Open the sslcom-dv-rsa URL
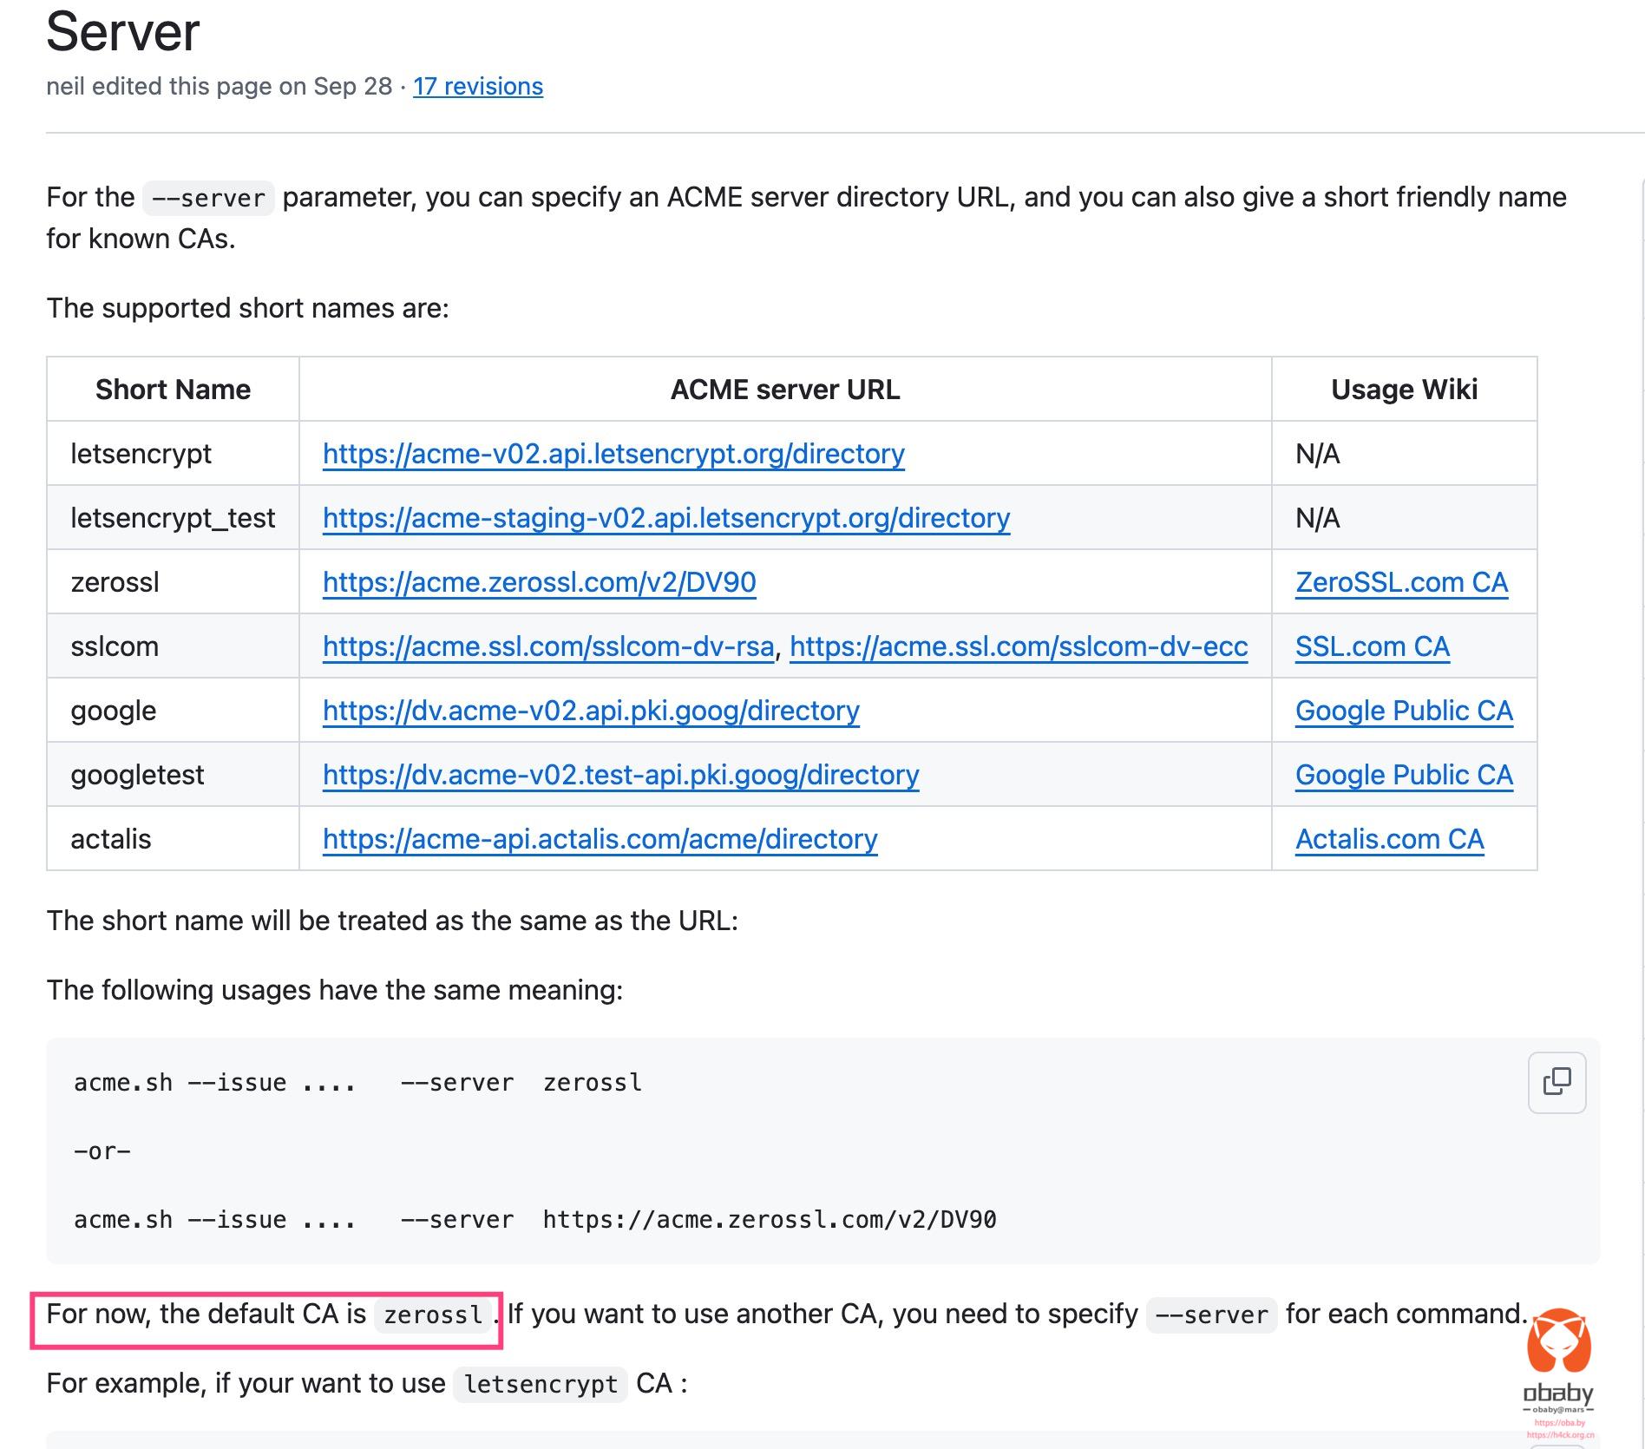The width and height of the screenshot is (1645, 1449). (x=547, y=646)
